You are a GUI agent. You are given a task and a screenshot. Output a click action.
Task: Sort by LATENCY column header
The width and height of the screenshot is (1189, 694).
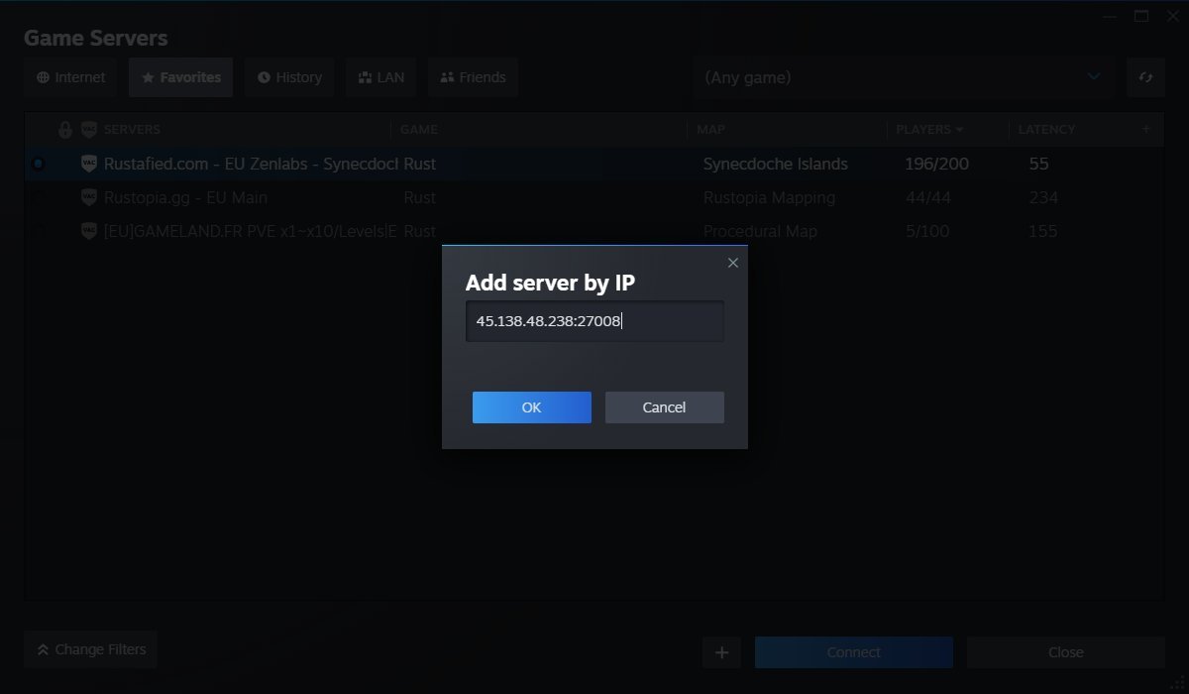(x=1046, y=130)
